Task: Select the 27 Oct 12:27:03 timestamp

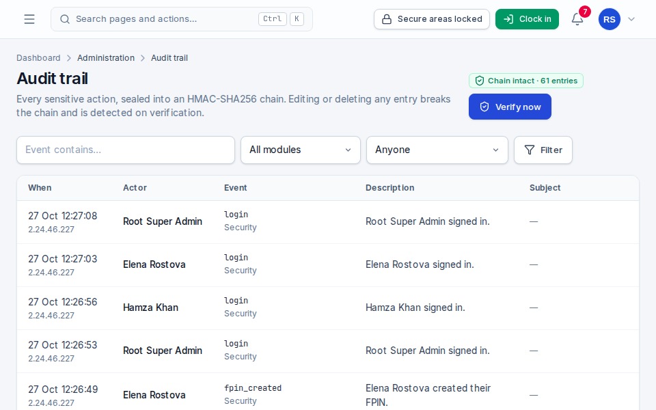Action: [x=63, y=259]
